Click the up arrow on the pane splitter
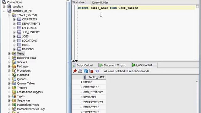 coord(73,61)
